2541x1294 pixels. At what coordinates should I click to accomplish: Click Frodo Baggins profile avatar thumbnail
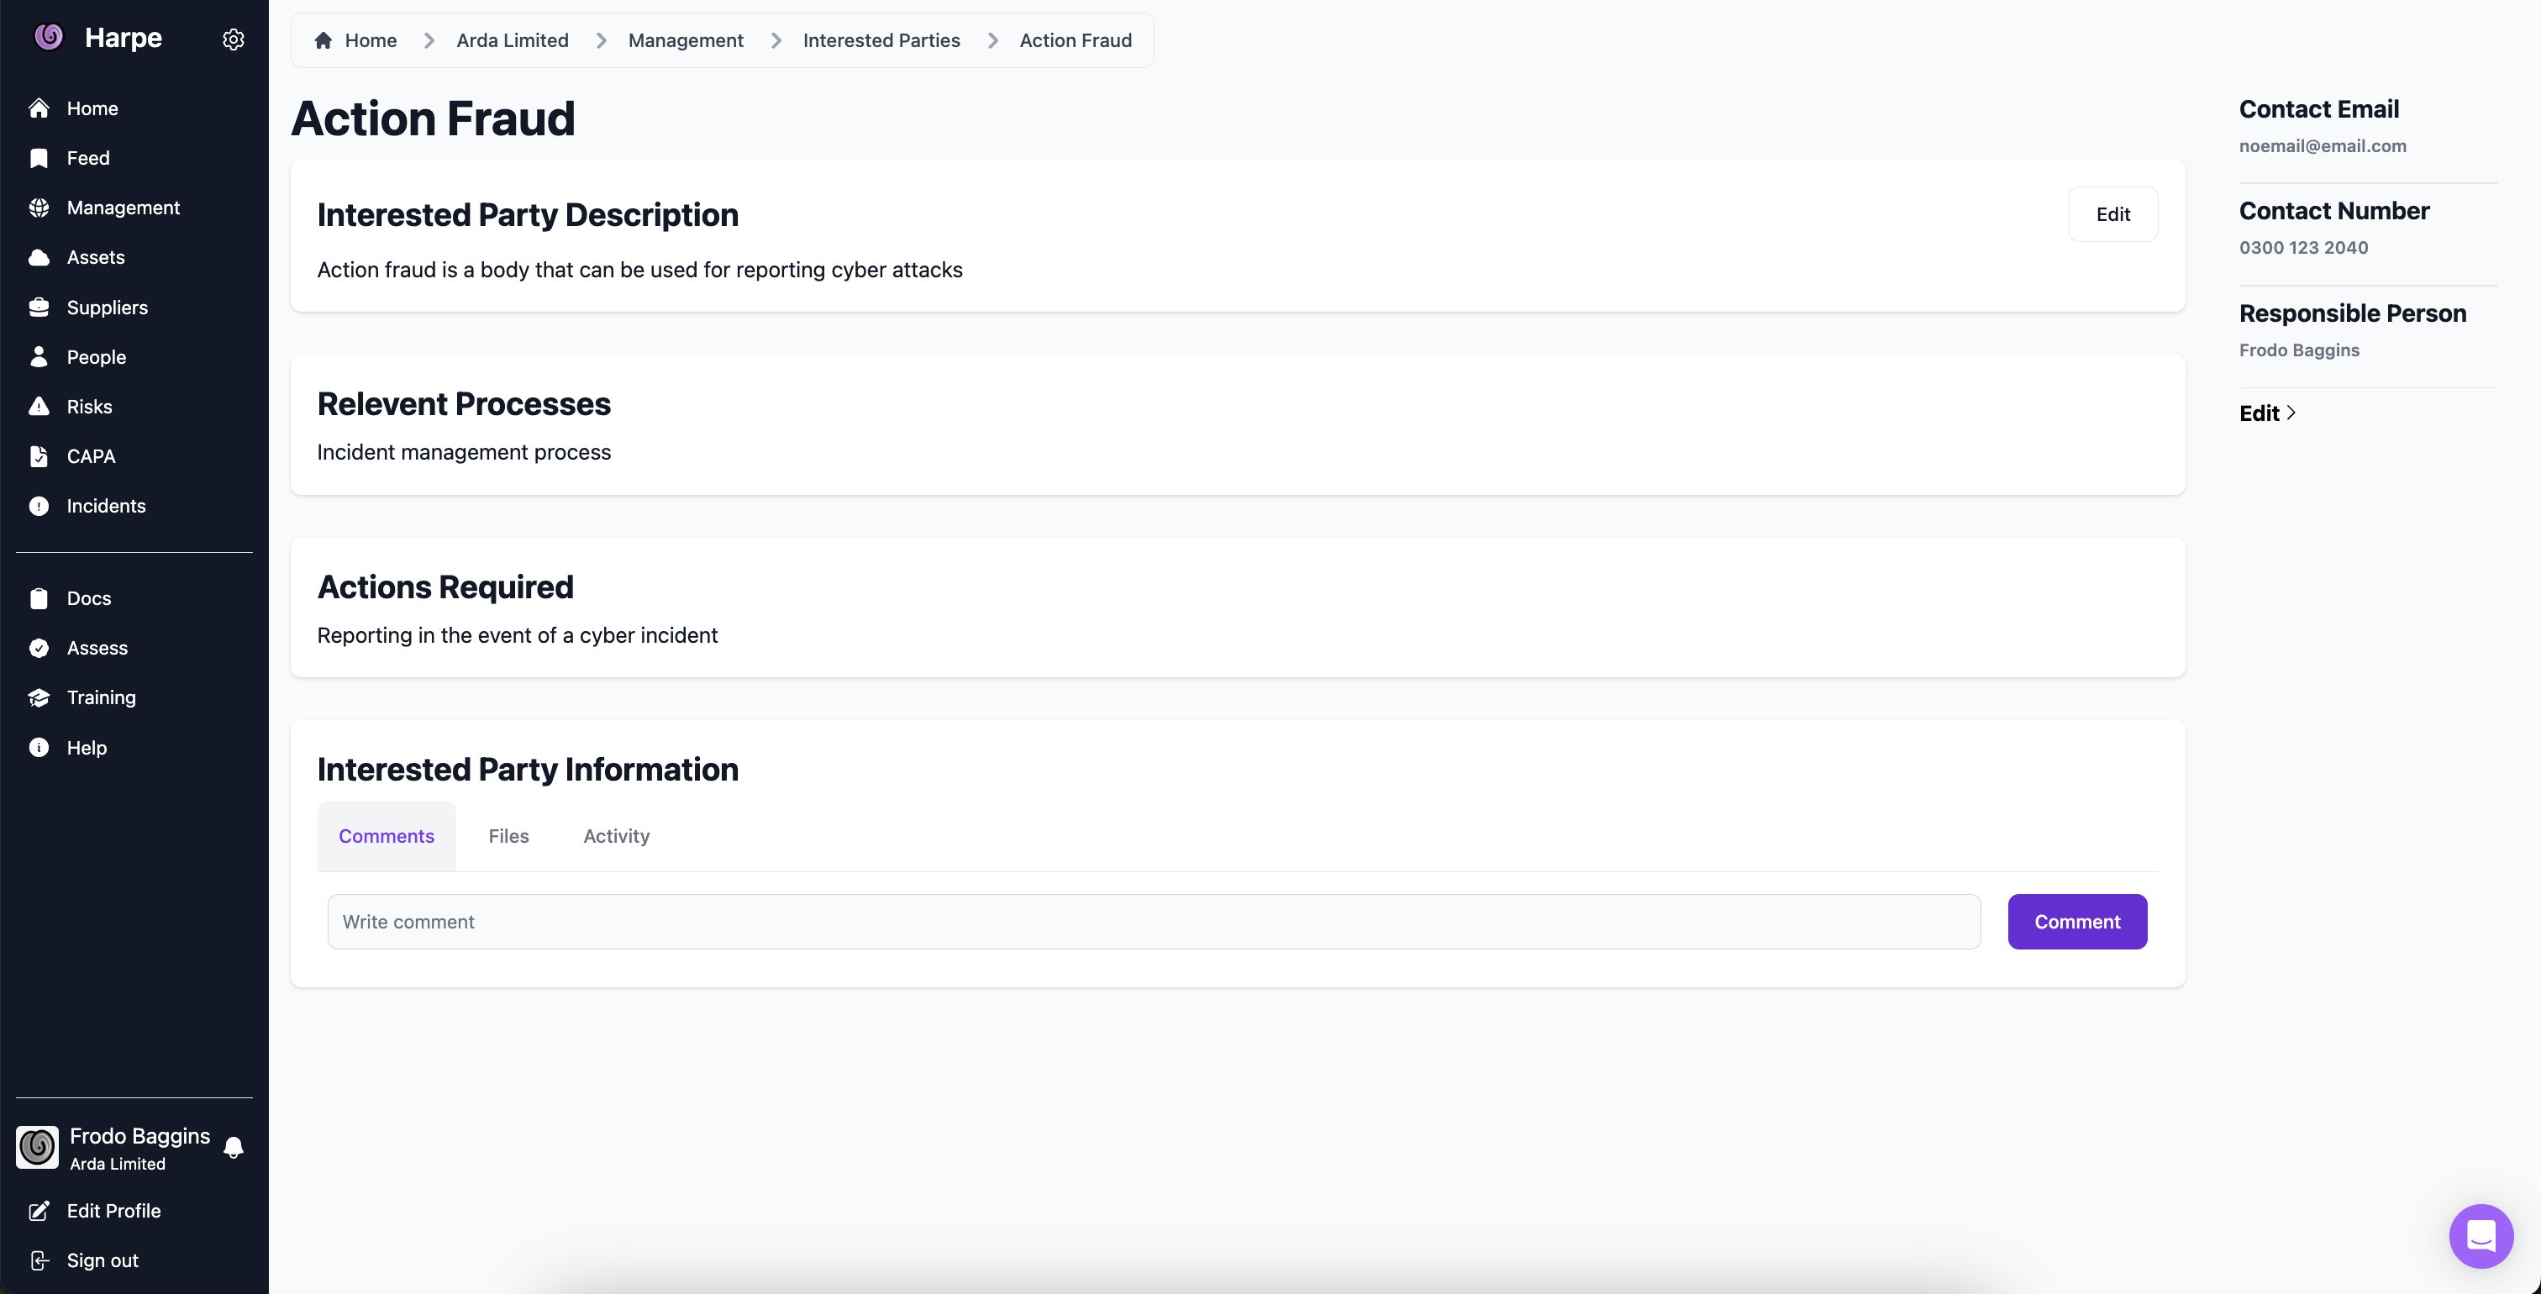[38, 1147]
